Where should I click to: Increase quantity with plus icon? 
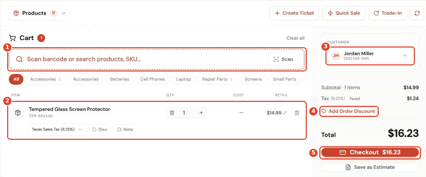click(x=201, y=113)
